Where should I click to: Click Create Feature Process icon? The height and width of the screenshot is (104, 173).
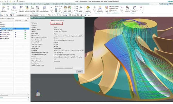tap(134, 9)
